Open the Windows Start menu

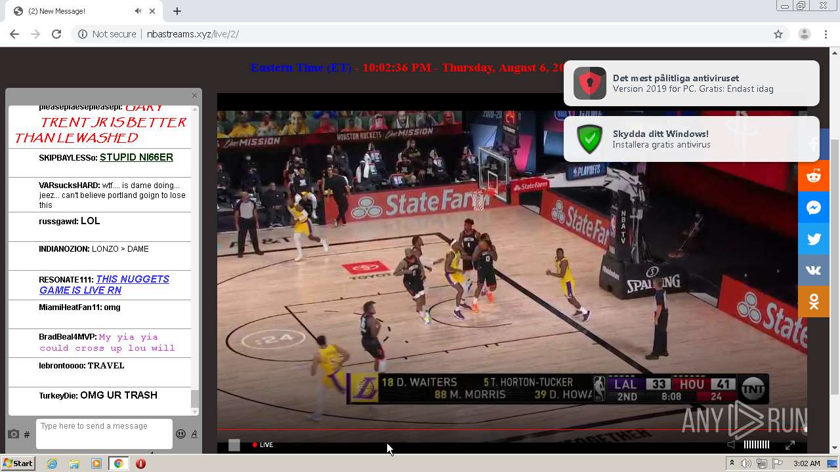point(18,463)
